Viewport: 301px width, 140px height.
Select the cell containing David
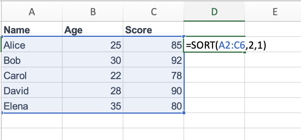pyautogui.click(x=32, y=91)
